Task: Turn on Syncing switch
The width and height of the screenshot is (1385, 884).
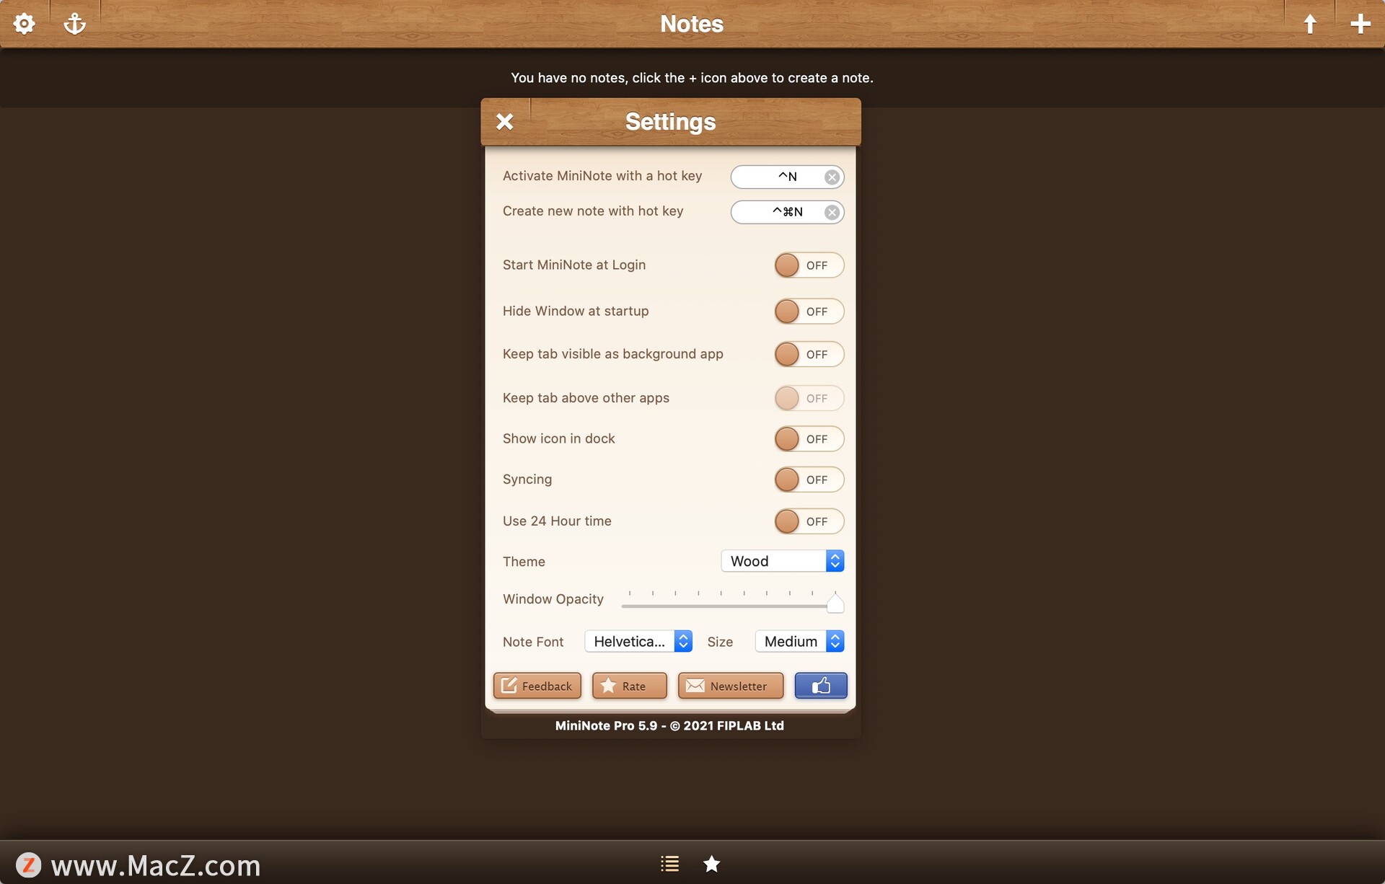Action: coord(808,479)
